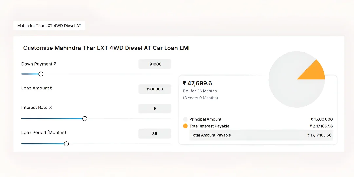The width and height of the screenshot is (354, 177).
Task: Click the Loan Period slider handle
Action: 66,144
